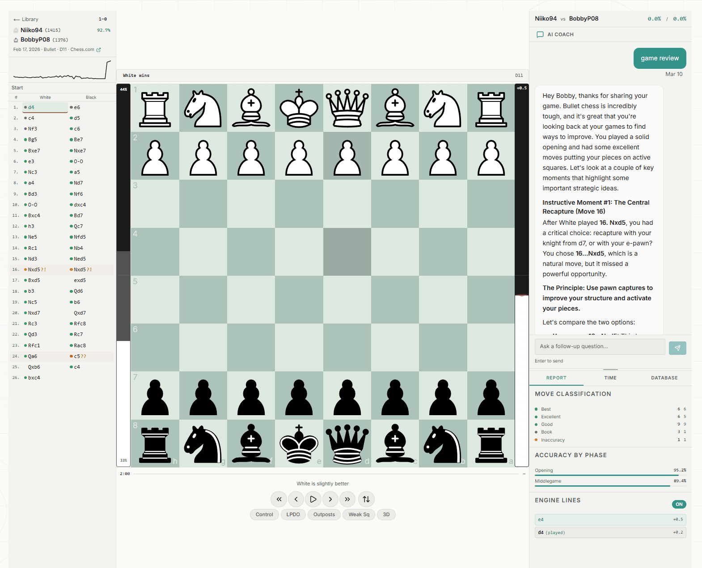Click the black knight on g8

(203, 443)
